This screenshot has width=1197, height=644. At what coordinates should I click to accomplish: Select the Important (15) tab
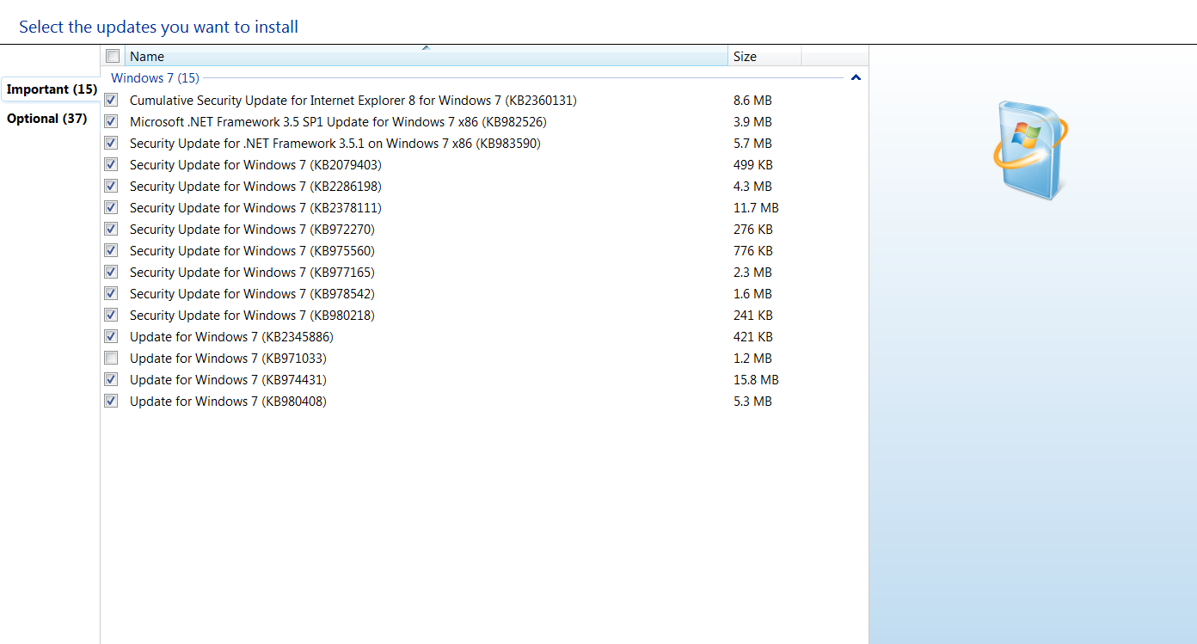click(x=52, y=89)
